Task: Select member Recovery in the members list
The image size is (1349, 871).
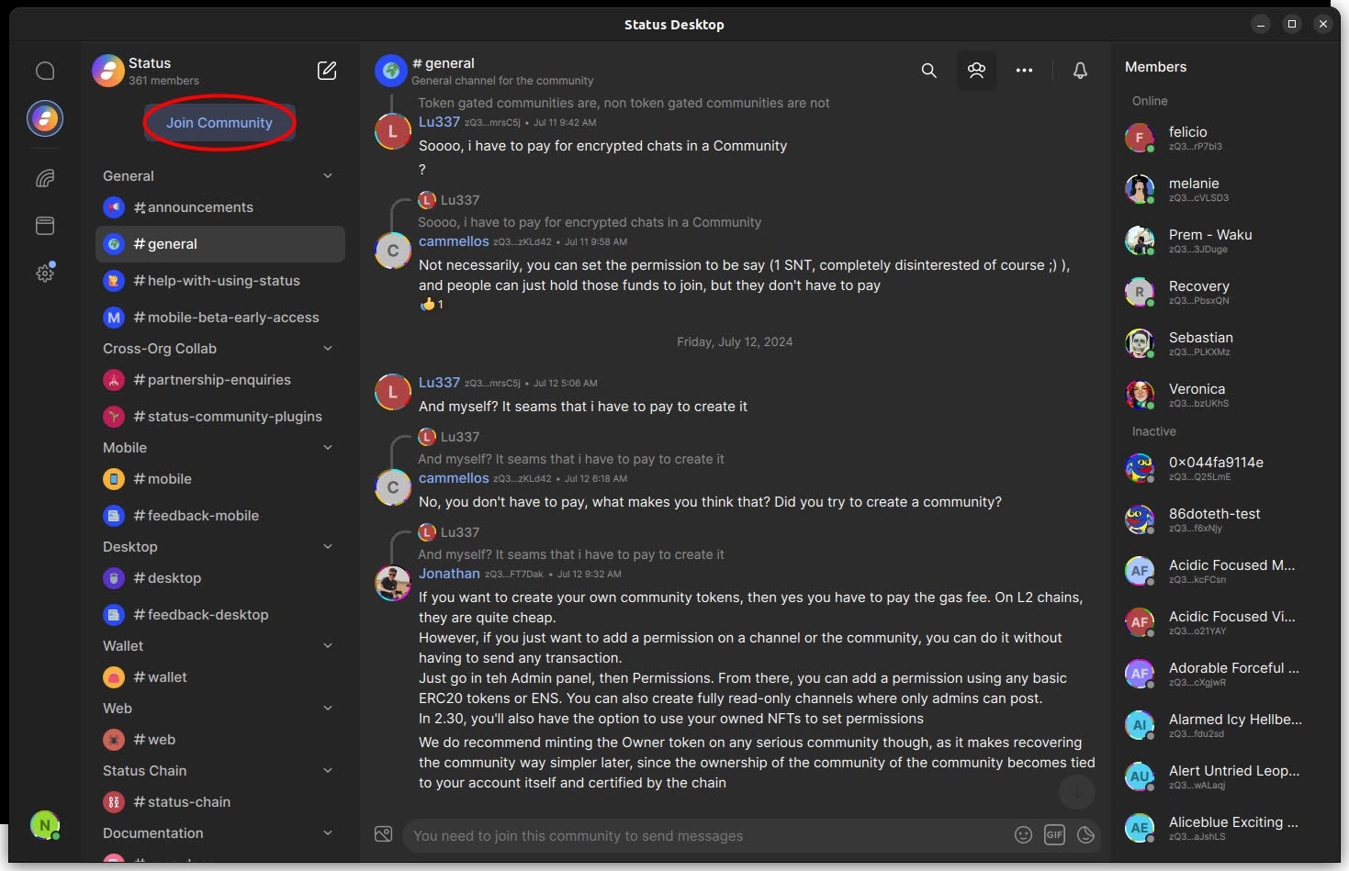Action: [x=1225, y=292]
